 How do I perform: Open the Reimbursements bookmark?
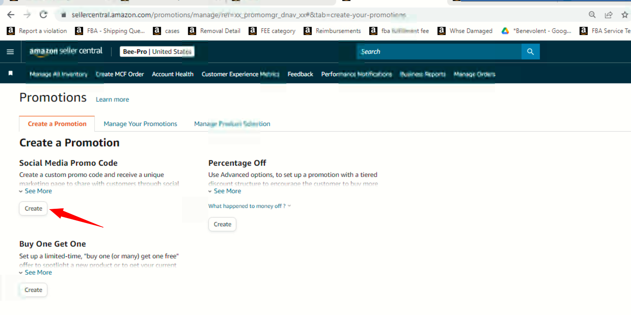(332, 31)
